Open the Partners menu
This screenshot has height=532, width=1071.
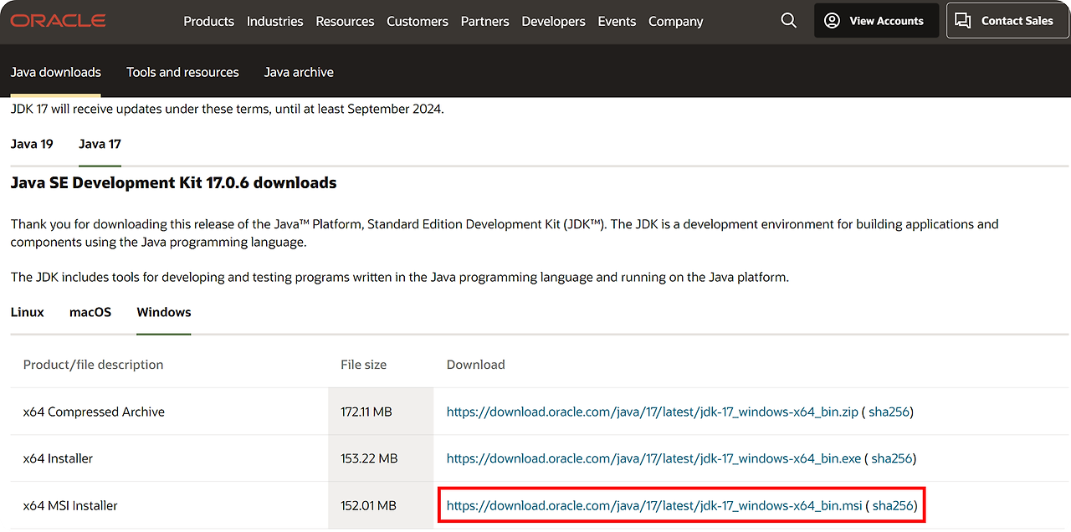[484, 21]
